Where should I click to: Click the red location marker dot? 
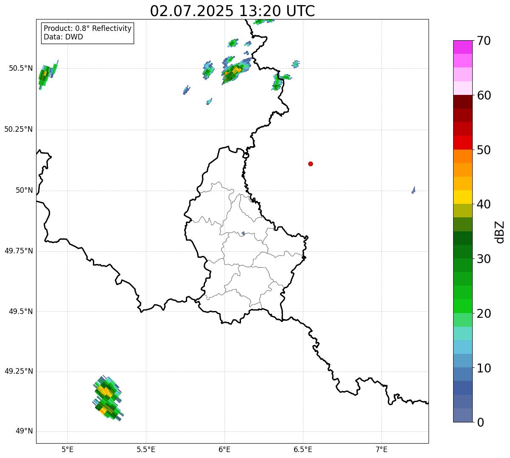311,164
